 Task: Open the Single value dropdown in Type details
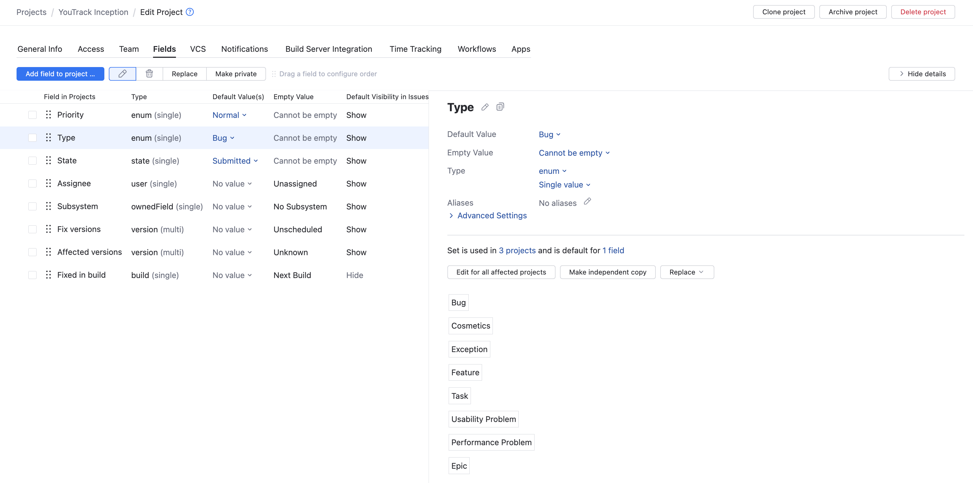[564, 185]
